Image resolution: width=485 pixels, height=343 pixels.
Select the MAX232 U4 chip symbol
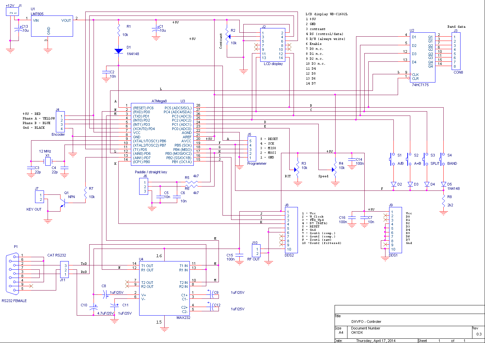pos(164,289)
